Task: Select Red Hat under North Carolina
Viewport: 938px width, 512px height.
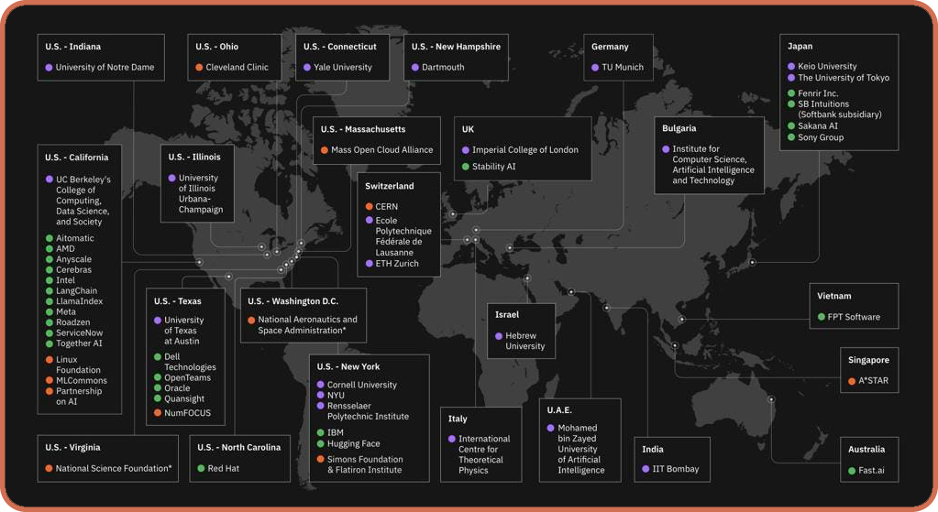Action: 223,469
